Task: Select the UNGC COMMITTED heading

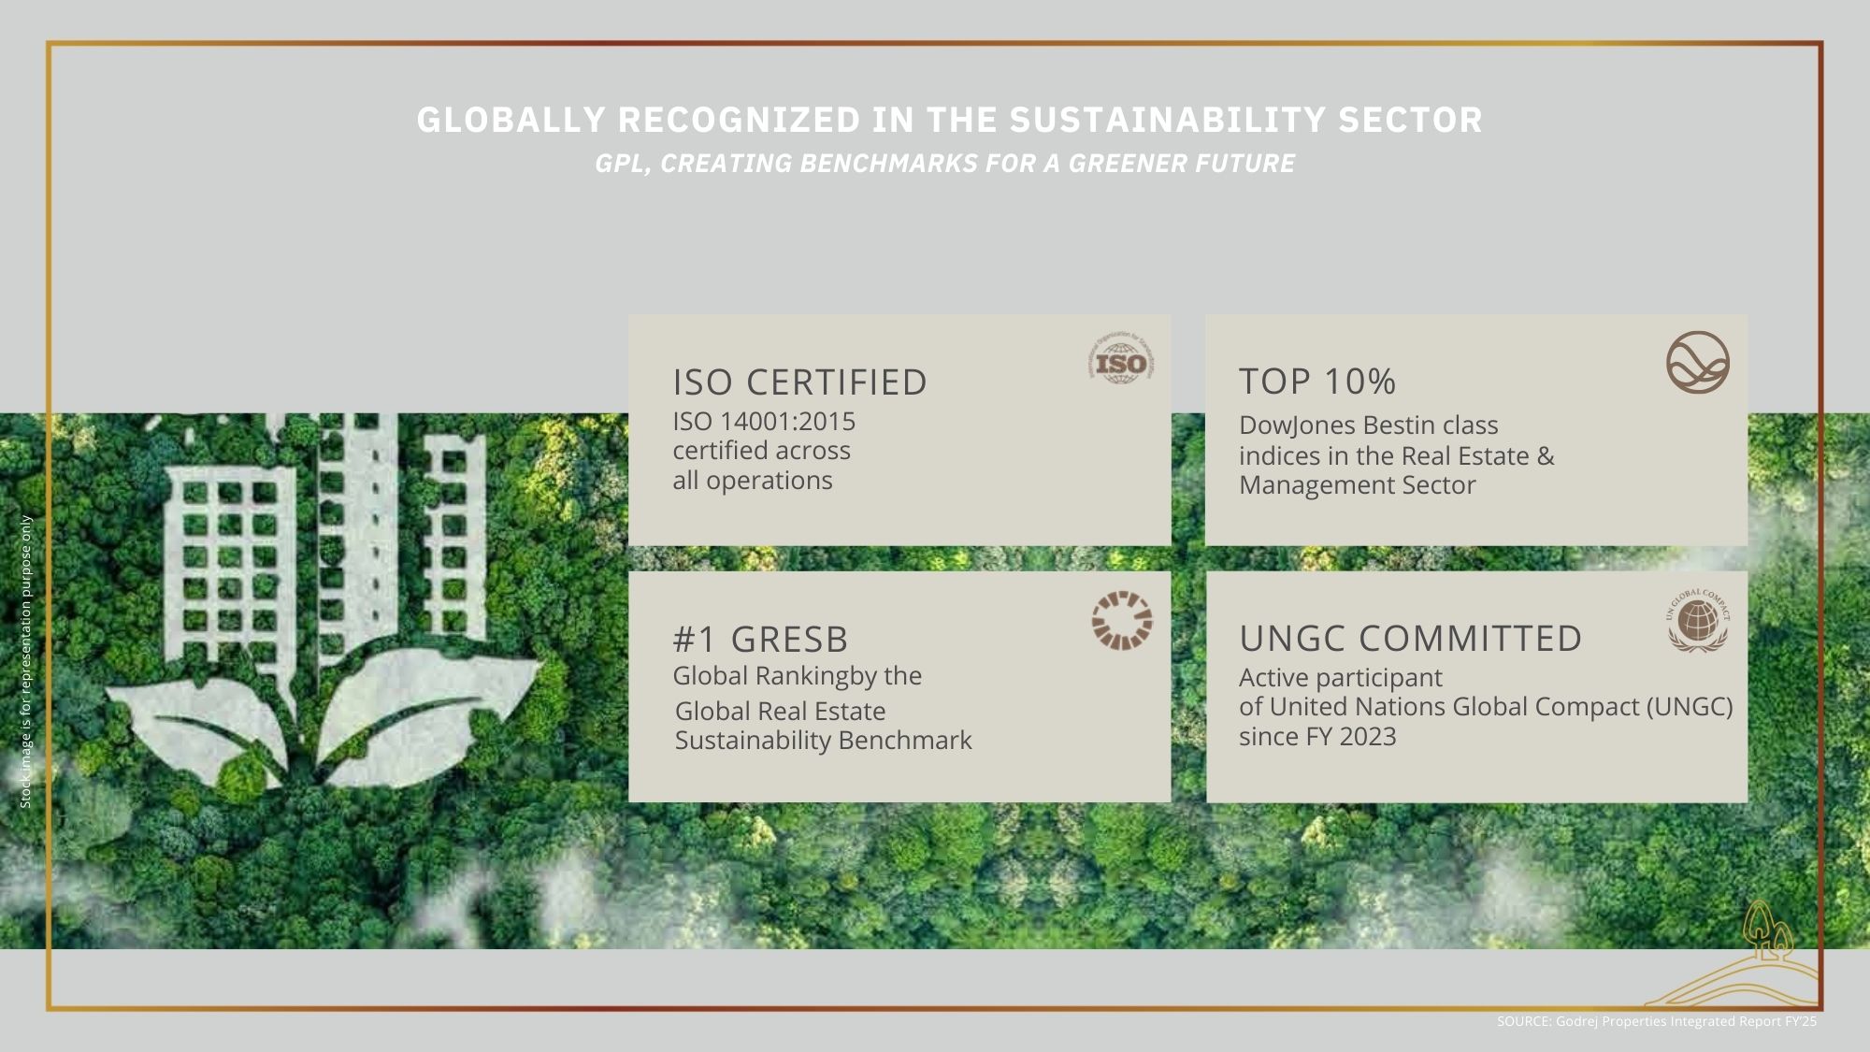Action: coord(1410,639)
